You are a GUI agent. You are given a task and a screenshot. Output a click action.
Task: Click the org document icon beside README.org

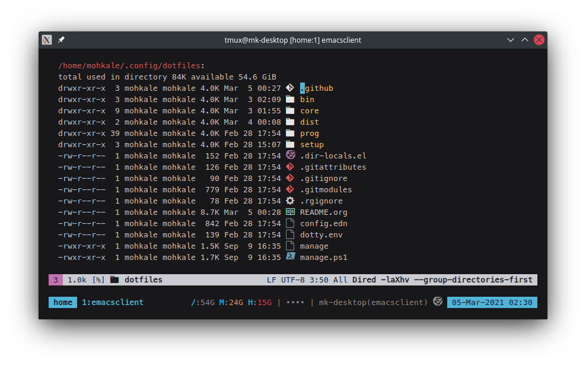pos(290,212)
